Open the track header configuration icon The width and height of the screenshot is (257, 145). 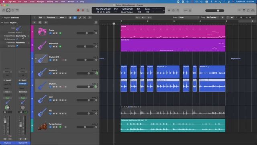[96, 23]
